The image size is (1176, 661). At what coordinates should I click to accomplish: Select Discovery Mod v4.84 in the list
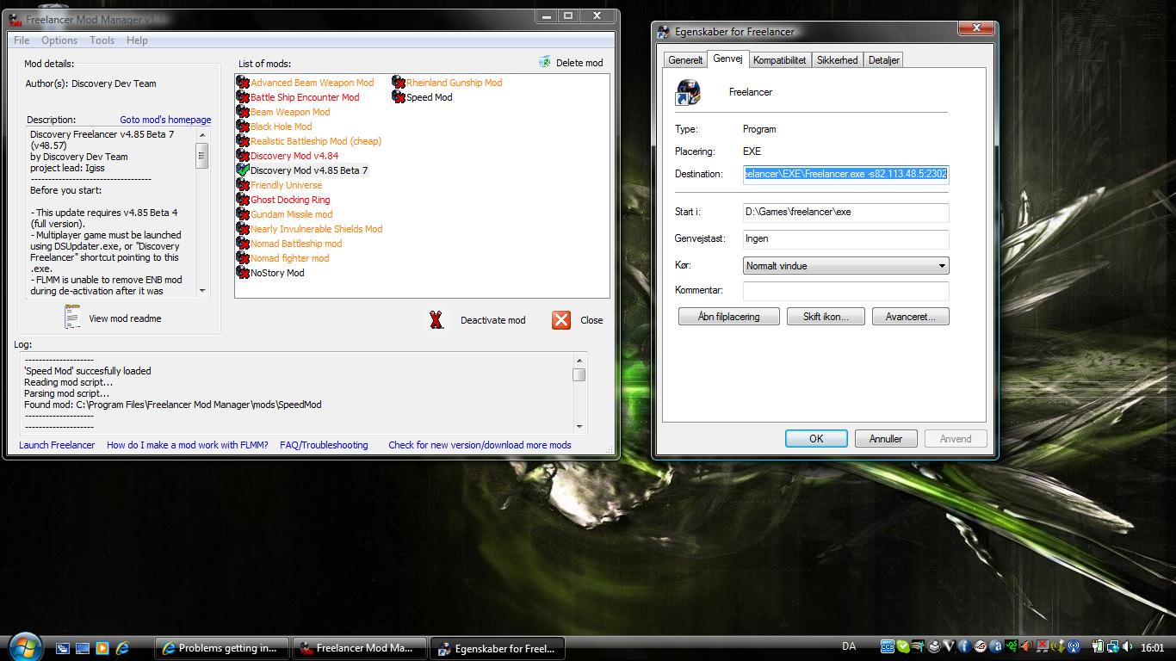click(294, 156)
